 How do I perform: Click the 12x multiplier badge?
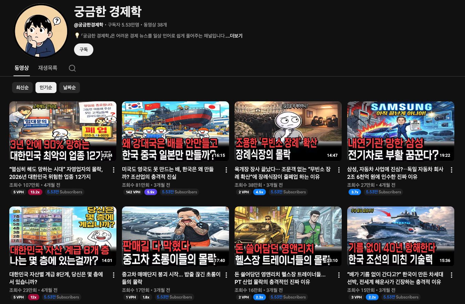click(x=34, y=297)
